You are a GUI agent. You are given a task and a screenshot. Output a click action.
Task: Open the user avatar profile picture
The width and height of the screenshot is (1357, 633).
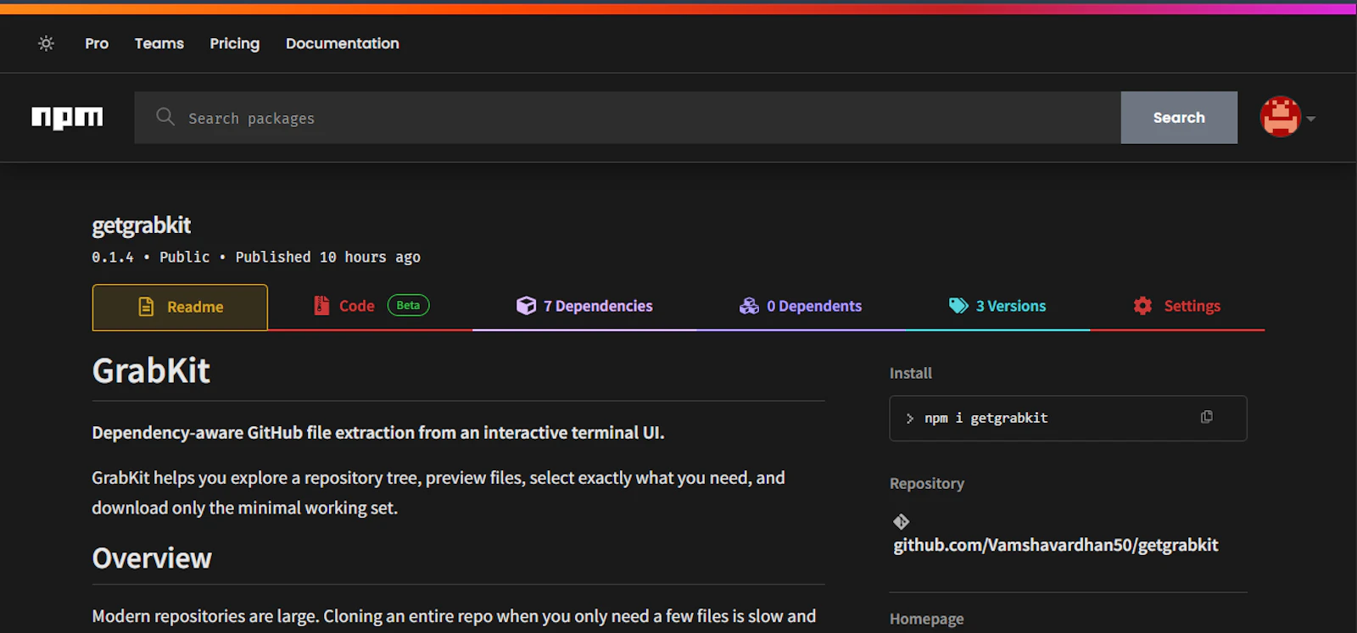pyautogui.click(x=1280, y=117)
